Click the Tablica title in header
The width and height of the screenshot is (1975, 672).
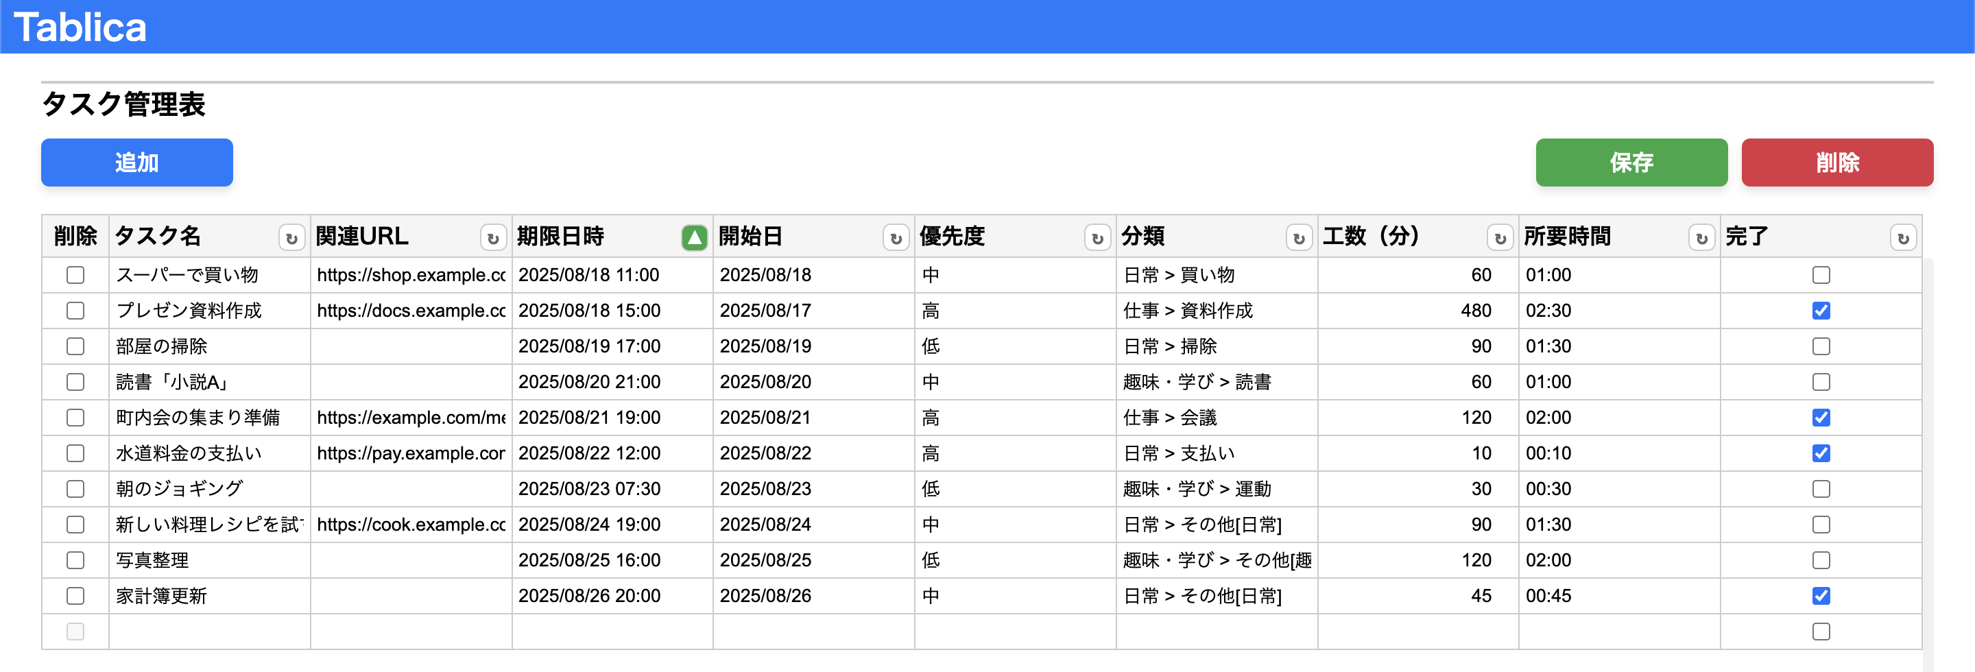click(80, 27)
